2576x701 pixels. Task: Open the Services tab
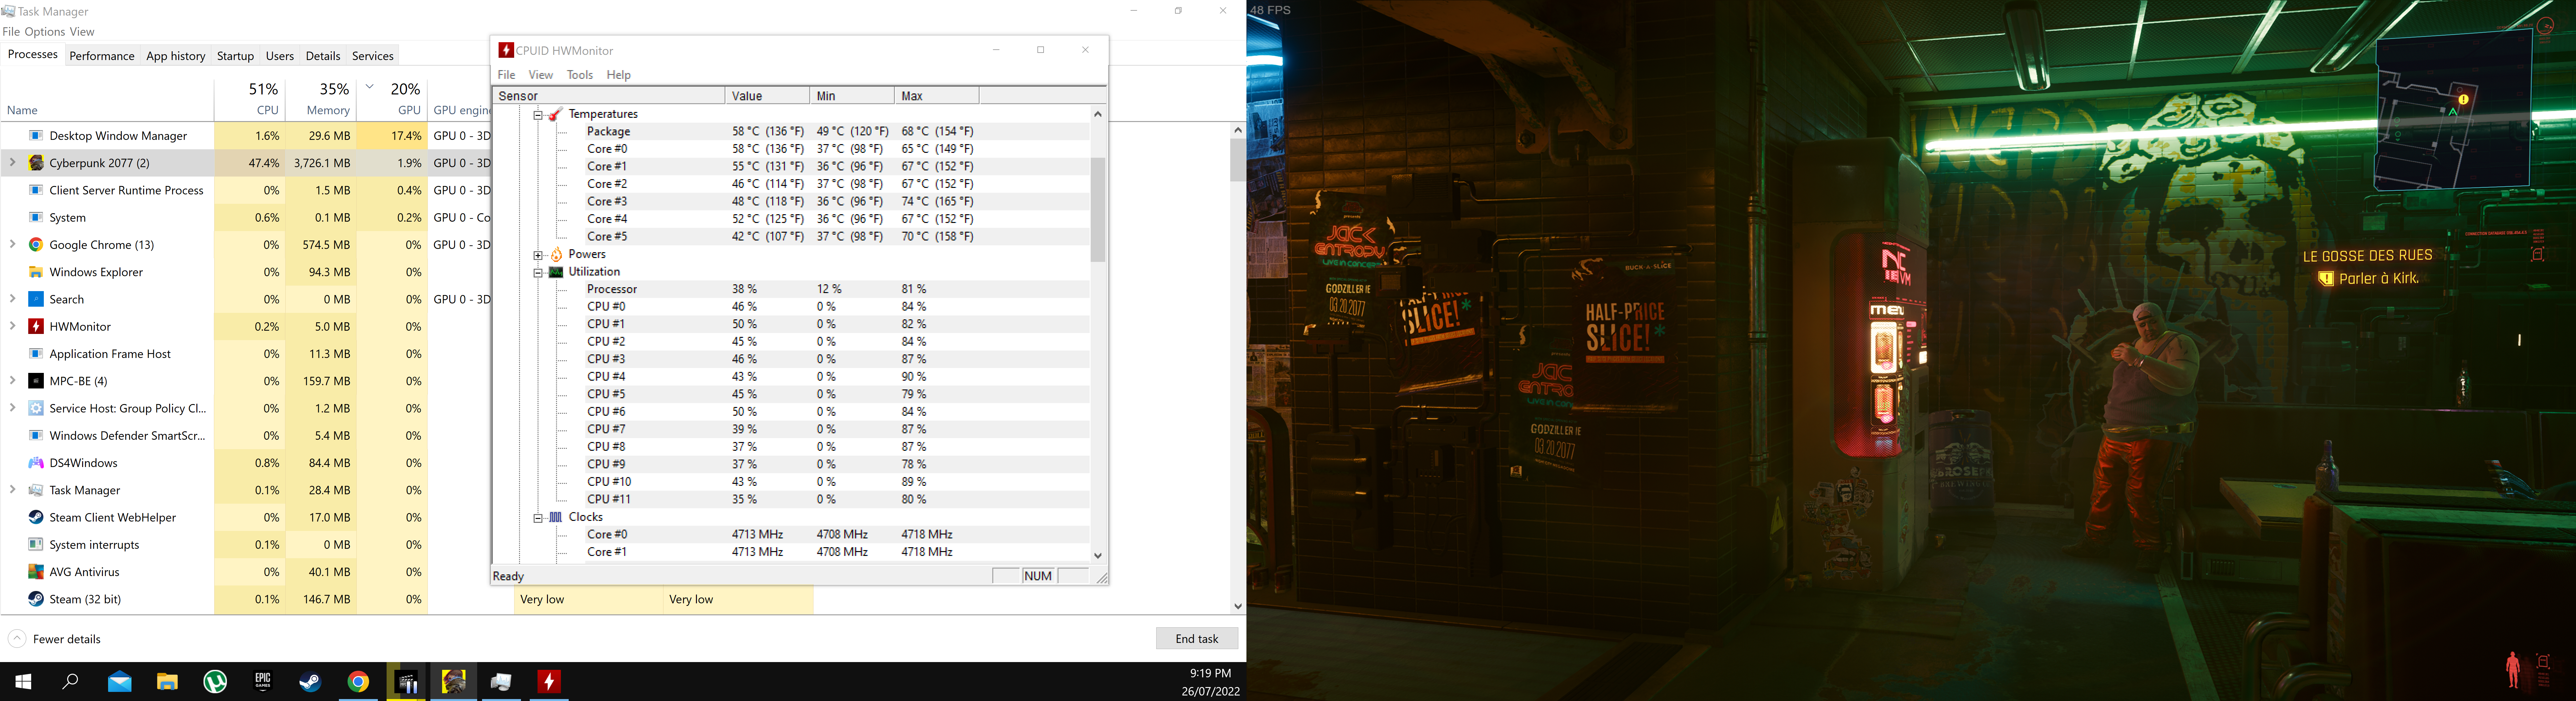[x=373, y=56]
